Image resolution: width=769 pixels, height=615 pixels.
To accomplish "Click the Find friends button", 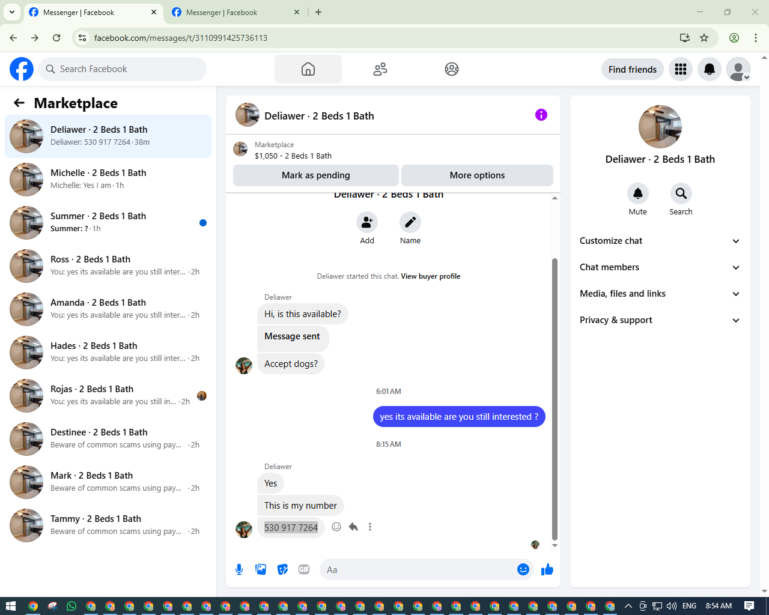I will click(x=633, y=69).
